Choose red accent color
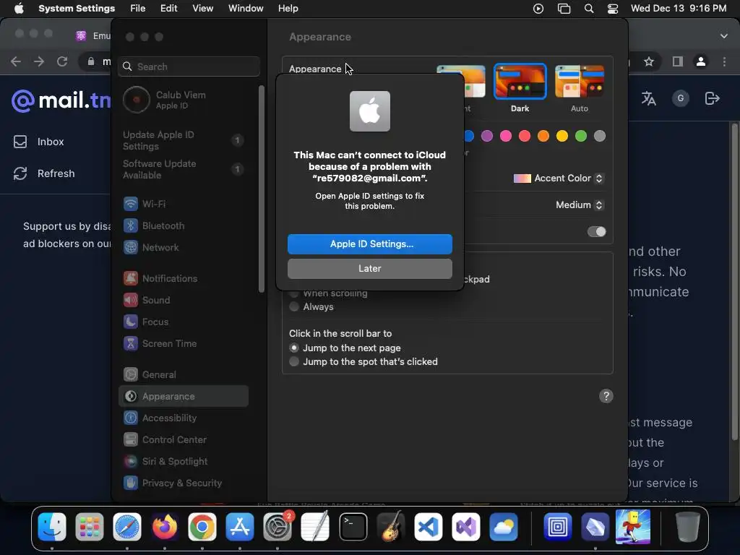 pyautogui.click(x=525, y=136)
